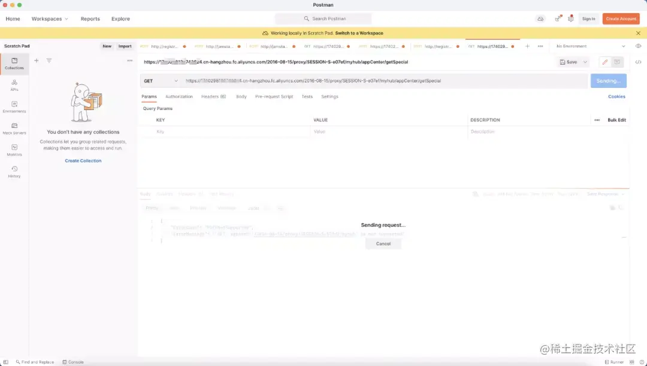Open the Monitors sidebar panel

[x=14, y=150]
